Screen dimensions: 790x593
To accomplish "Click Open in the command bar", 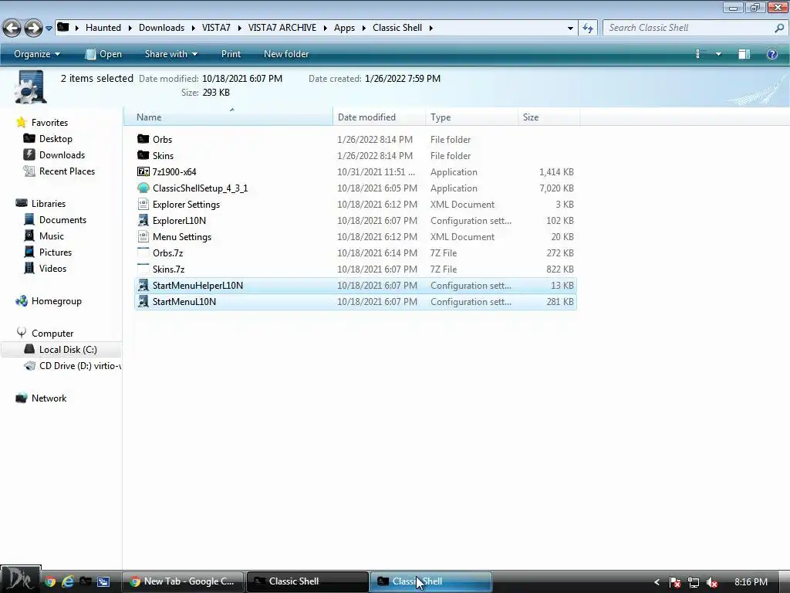I will pyautogui.click(x=104, y=54).
